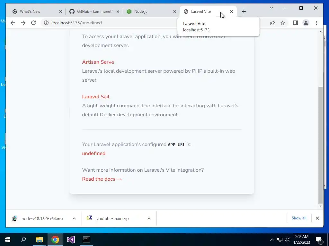The height and width of the screenshot is (246, 329).
Task: Follow the red undefined APP_URL link
Action: (x=94, y=153)
